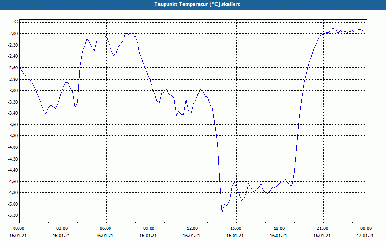Click the '-3,20' y-axis value
This screenshot has height=241, width=386.
tap(13, 102)
